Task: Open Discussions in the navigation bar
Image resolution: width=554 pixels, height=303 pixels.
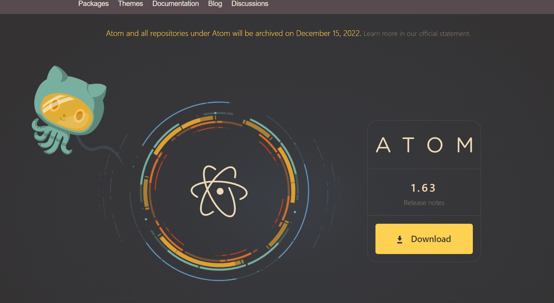Action: pos(249,4)
